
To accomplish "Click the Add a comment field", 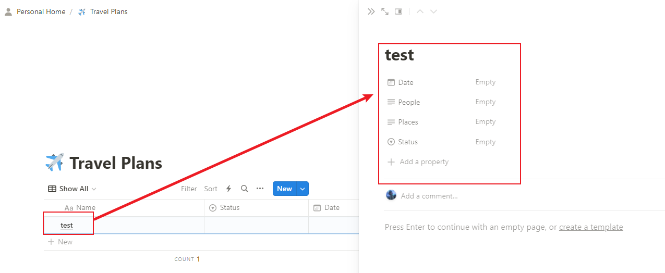I will click(429, 196).
